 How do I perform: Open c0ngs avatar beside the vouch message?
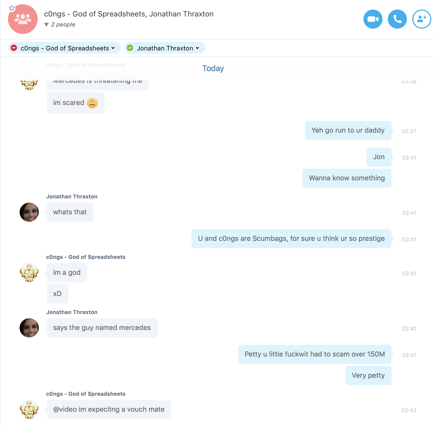pyautogui.click(x=29, y=410)
